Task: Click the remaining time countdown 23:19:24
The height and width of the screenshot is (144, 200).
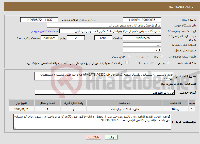Action: (x=49, y=38)
